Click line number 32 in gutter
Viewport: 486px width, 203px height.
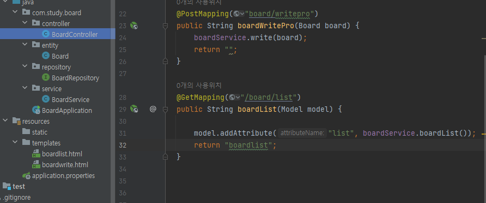tap(123, 145)
